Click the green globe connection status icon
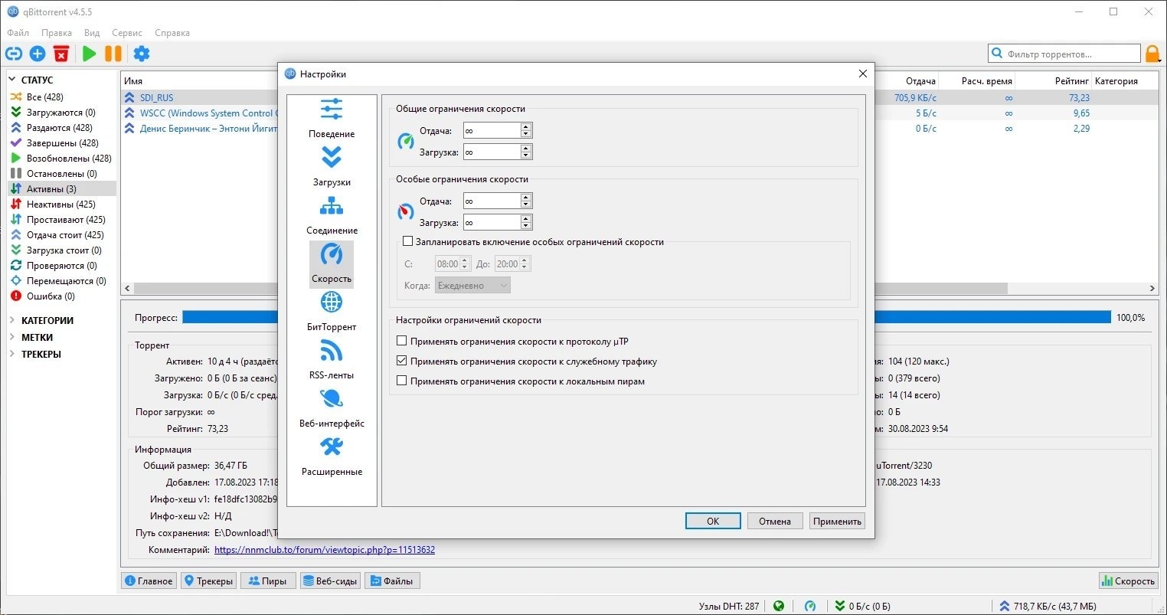This screenshot has width=1167, height=615. 779,606
